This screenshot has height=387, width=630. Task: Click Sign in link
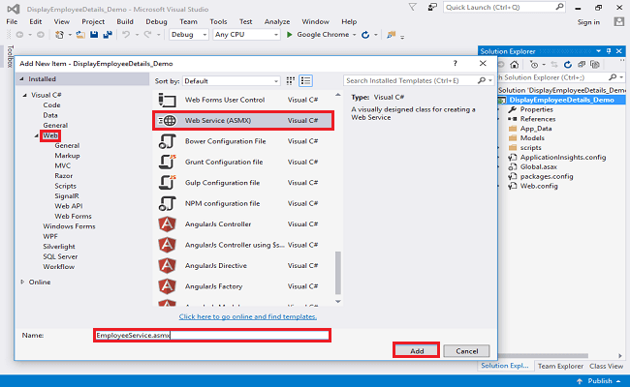588,22
